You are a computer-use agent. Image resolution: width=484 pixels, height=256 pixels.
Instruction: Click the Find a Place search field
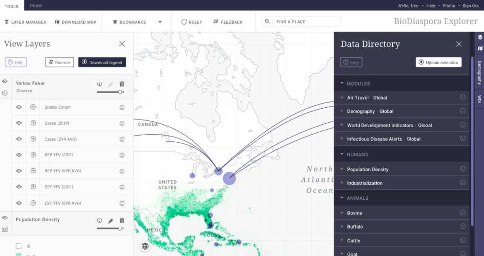point(306,22)
